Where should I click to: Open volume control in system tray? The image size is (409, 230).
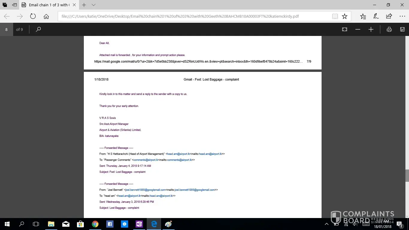pyautogui.click(x=355, y=224)
